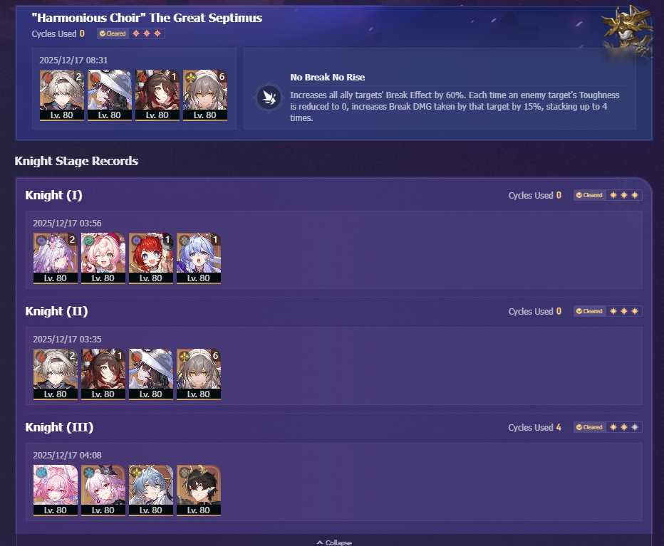Click the Knight (II) stage heading
The width and height of the screenshot is (664, 546).
click(57, 311)
